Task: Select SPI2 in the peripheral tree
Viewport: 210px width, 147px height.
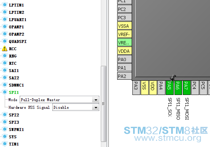Action: point(14,115)
